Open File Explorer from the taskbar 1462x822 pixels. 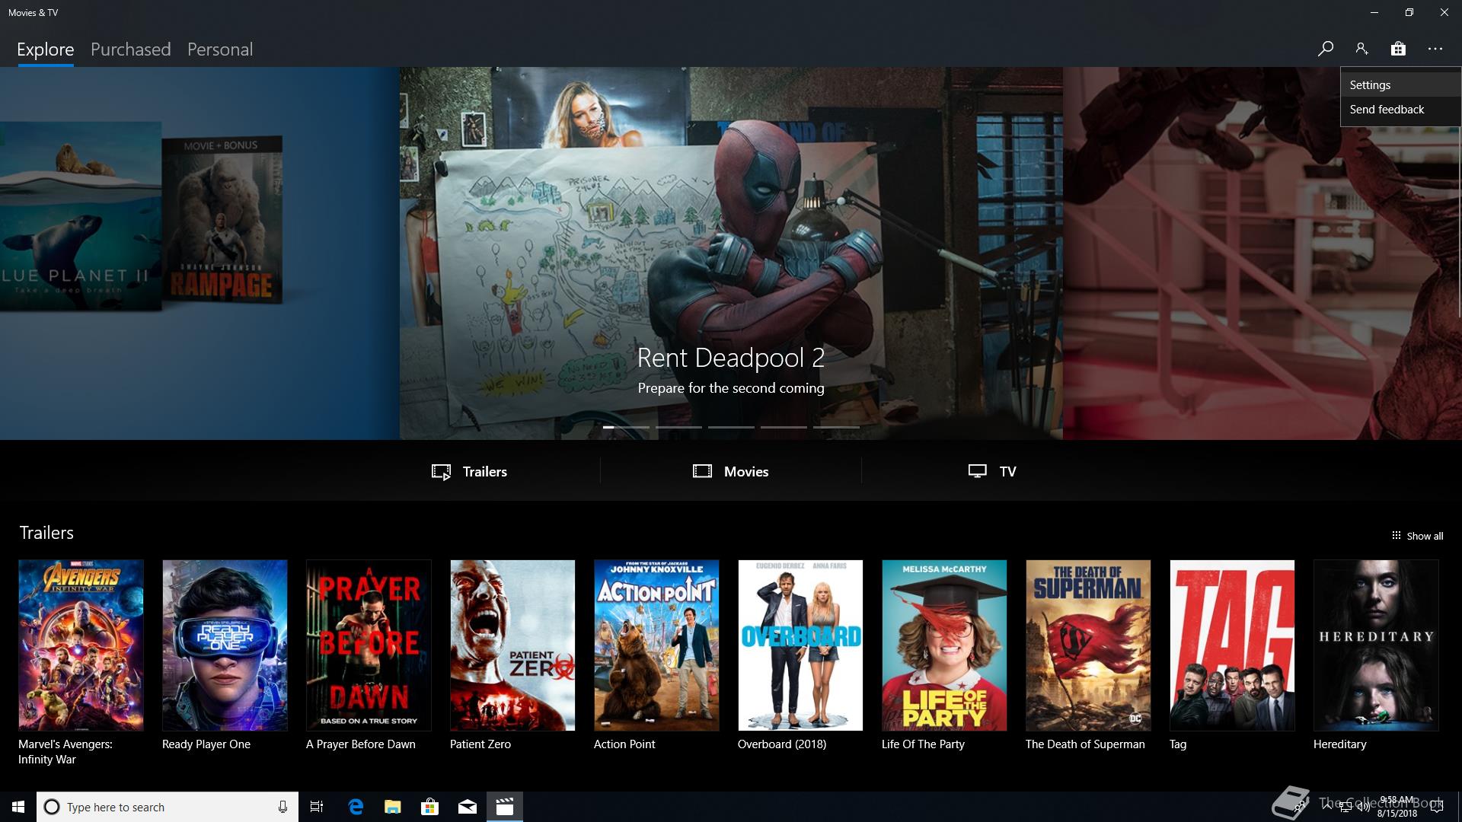tap(393, 807)
